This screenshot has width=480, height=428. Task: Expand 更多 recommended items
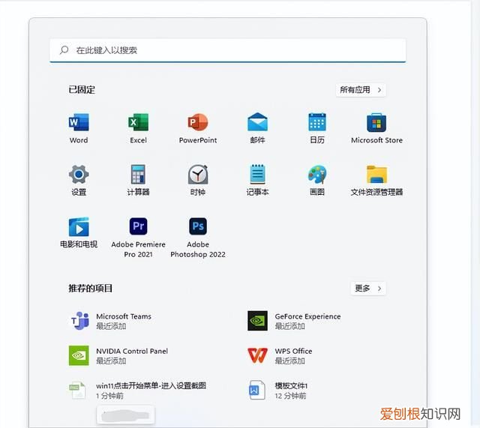coord(368,289)
